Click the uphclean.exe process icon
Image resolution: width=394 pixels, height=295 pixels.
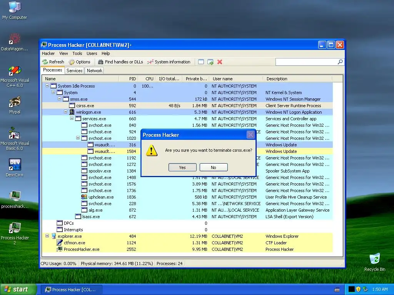pos(84,197)
